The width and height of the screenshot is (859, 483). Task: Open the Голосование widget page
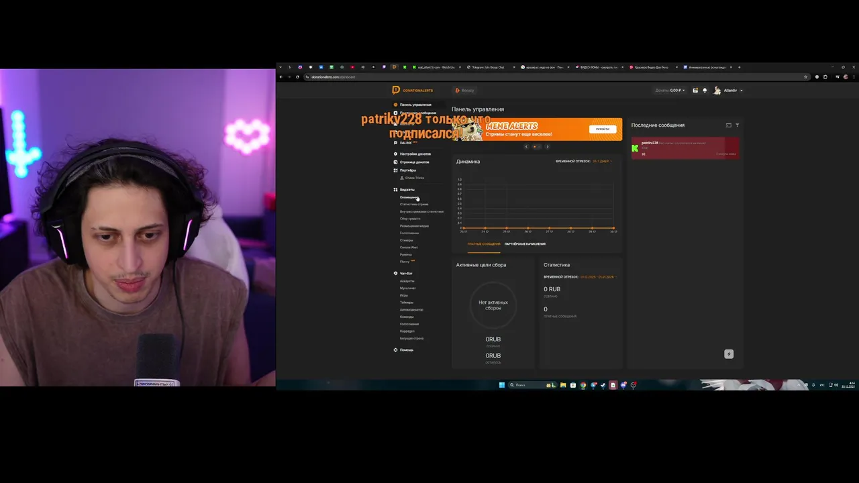click(409, 233)
